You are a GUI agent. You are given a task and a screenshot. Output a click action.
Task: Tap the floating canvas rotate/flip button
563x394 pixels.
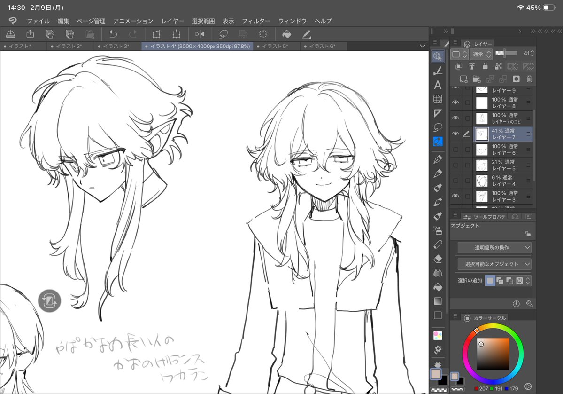pyautogui.click(x=50, y=301)
